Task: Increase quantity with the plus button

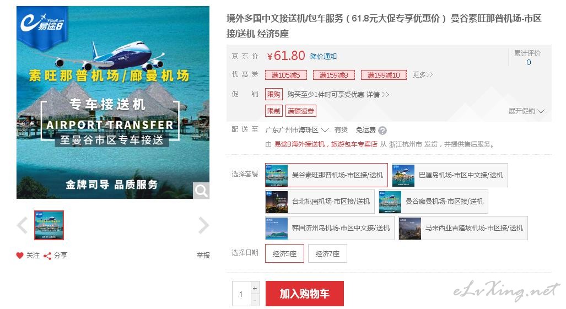Action: click(255, 288)
